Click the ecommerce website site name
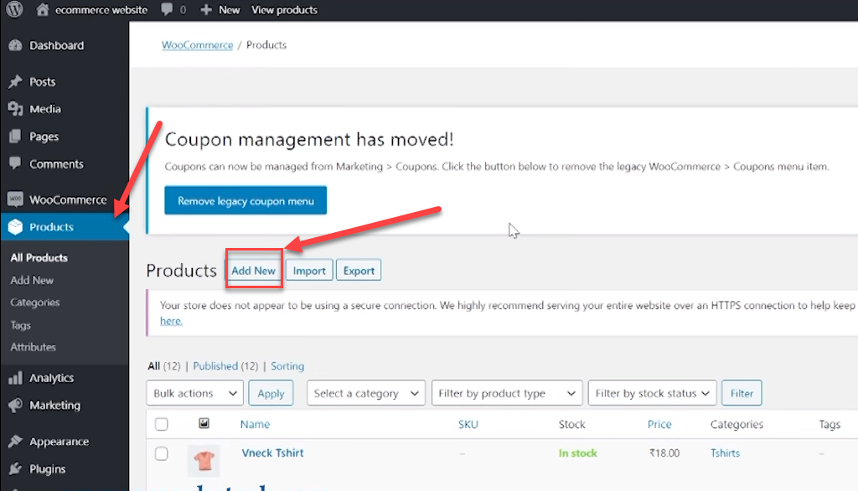The image size is (858, 491). [x=101, y=10]
